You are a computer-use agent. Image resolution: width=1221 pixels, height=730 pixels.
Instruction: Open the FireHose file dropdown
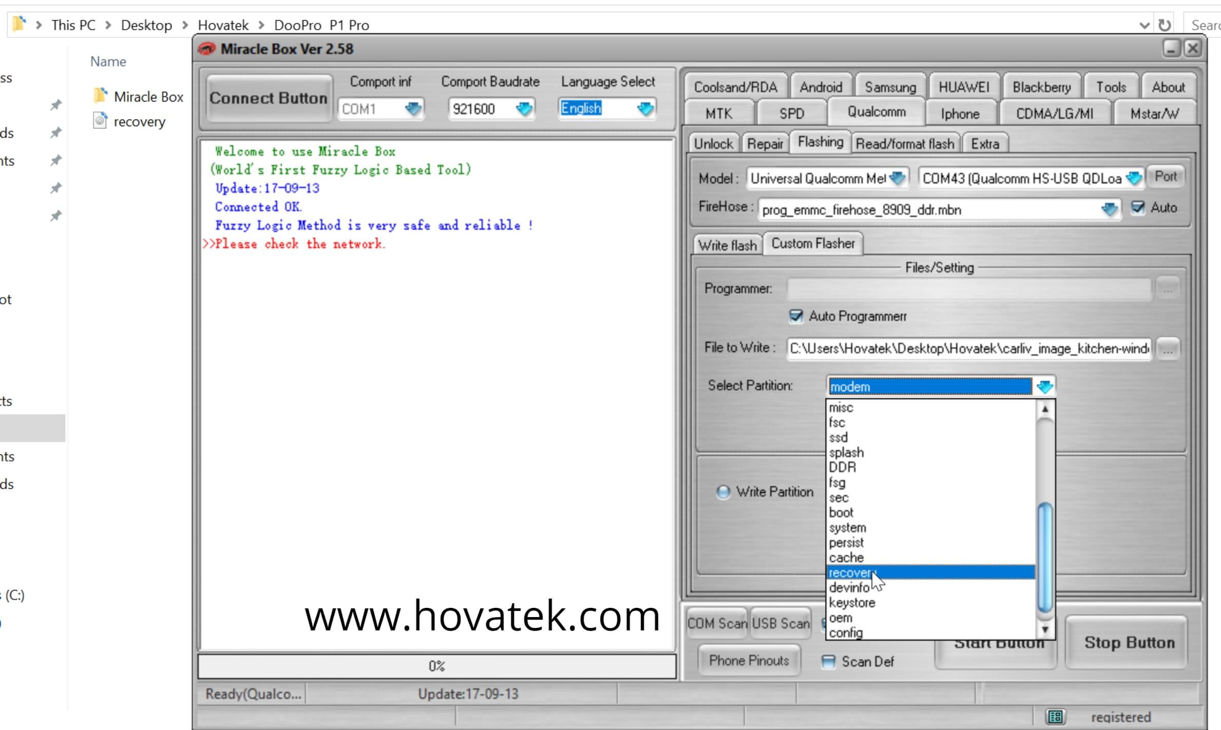click(1109, 209)
